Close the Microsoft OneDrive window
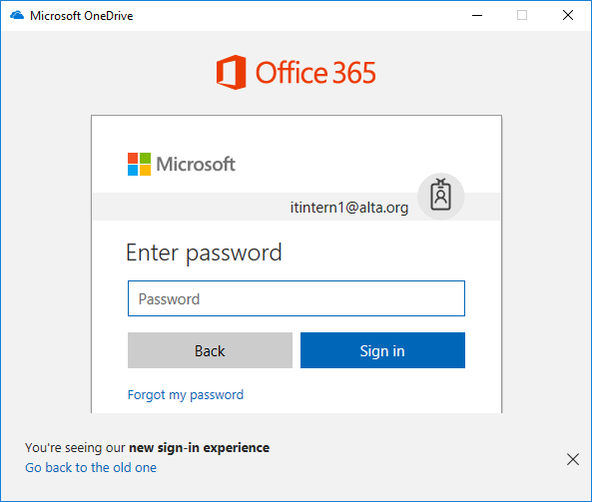592x502 pixels. pyautogui.click(x=568, y=16)
